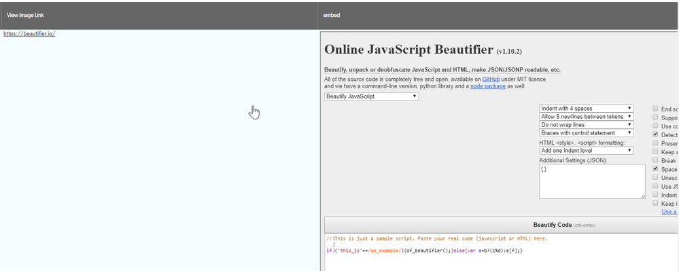
Task: Click the 'Use a' link under checkboxes
Action: click(669, 212)
